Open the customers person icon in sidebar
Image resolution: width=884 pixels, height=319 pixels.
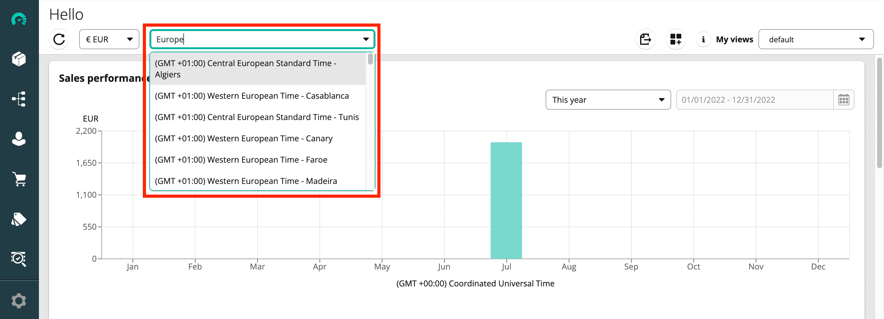19,139
